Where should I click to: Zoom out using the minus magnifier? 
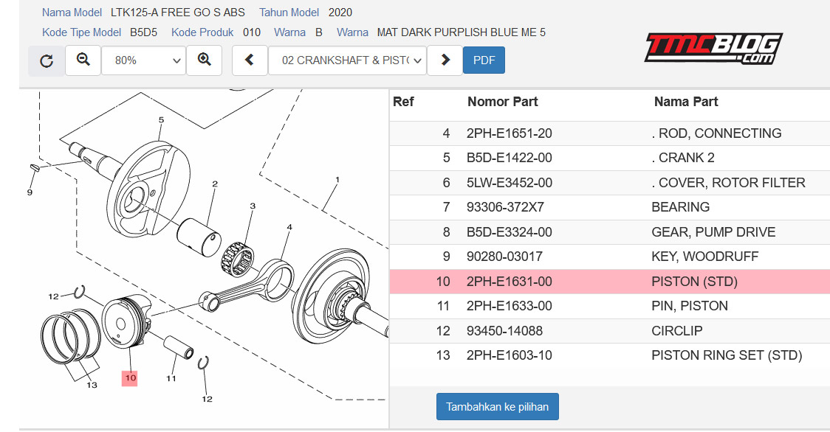83,60
